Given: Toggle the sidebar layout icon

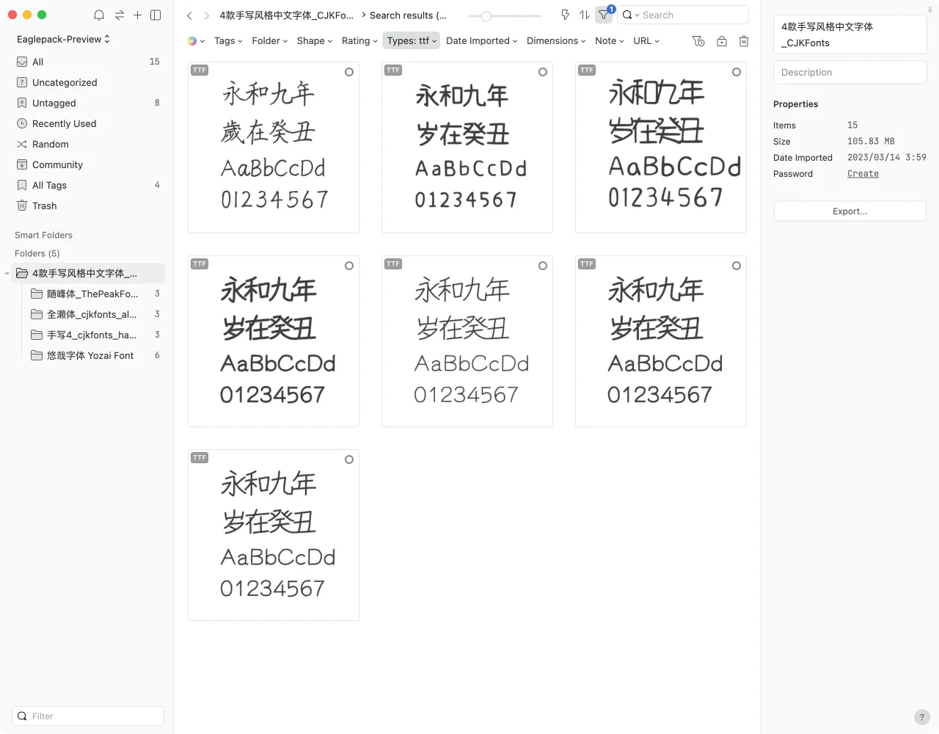Looking at the screenshot, I should (x=156, y=15).
